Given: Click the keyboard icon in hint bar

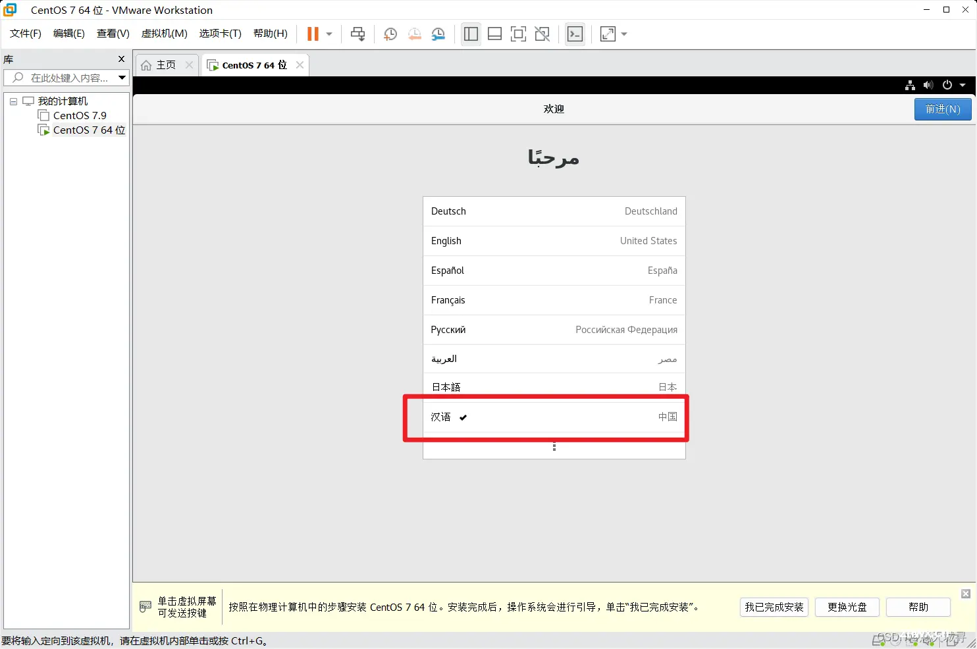Looking at the screenshot, I should coord(145,607).
